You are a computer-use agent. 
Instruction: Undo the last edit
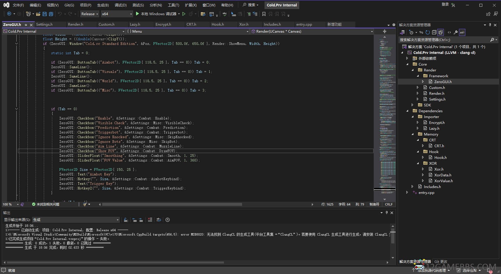pyautogui.click(x=60, y=14)
